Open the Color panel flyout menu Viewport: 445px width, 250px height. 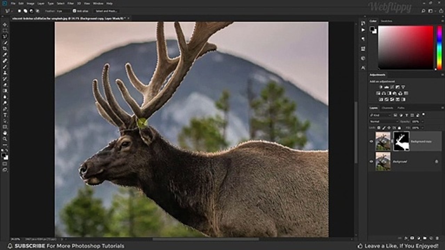pyautogui.click(x=442, y=21)
